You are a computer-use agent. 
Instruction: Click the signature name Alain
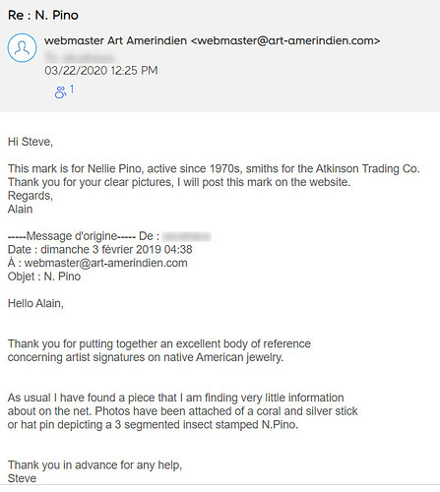20,209
